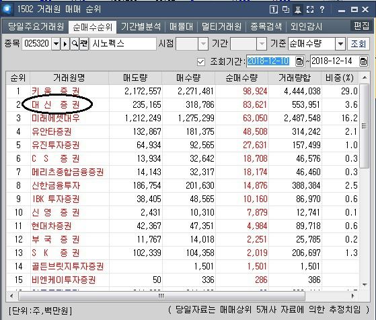Click the vertical scrollbar thumb
The width and height of the screenshot is (376, 320).
coord(365,126)
